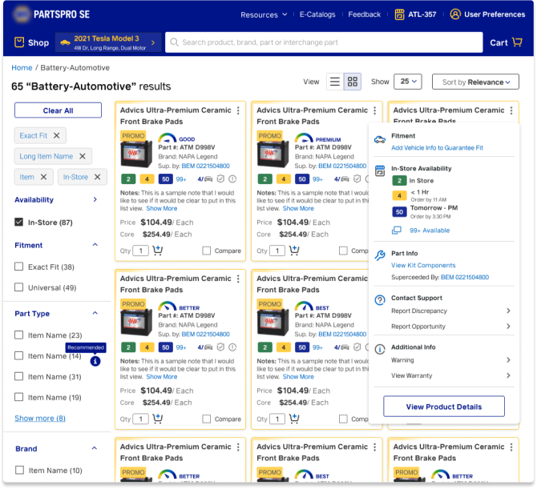Image resolution: width=537 pixels, height=489 pixels.
Task: Check the Item Name (14) checkbox
Action: (19, 355)
